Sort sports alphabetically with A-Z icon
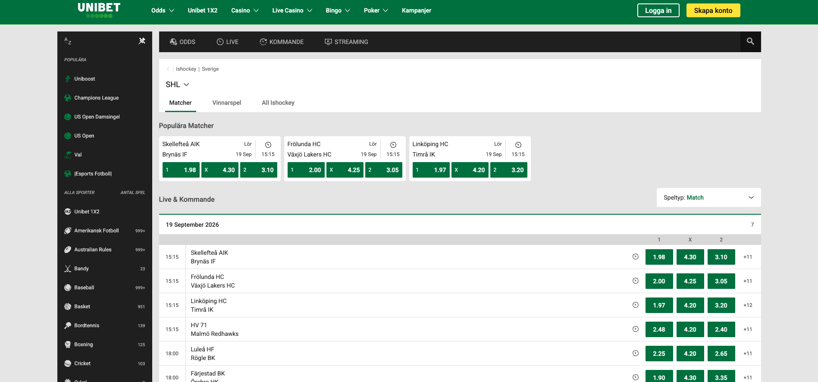Viewport: 818px width, 382px height. click(x=68, y=41)
